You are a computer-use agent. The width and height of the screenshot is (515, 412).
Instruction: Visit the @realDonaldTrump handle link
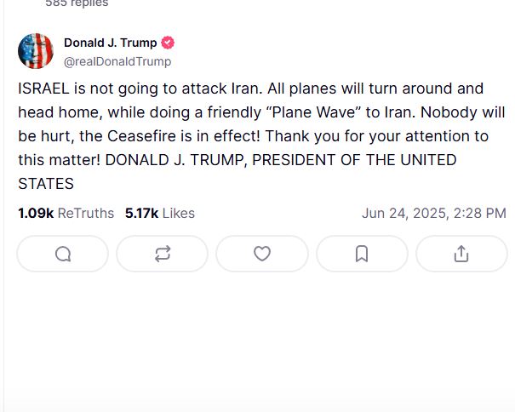117,61
